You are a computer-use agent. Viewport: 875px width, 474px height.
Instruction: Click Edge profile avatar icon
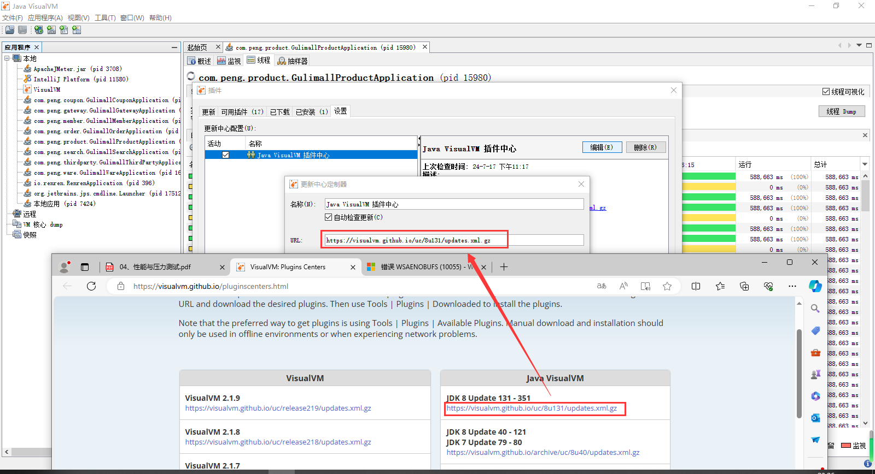(65, 267)
